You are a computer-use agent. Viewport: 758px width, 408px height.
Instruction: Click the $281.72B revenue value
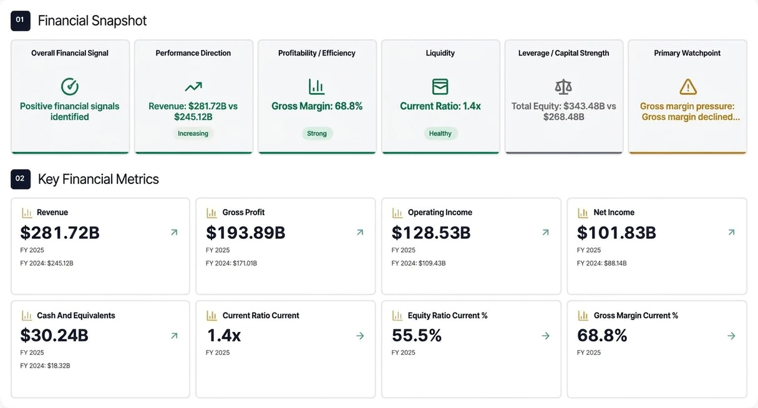pos(60,233)
